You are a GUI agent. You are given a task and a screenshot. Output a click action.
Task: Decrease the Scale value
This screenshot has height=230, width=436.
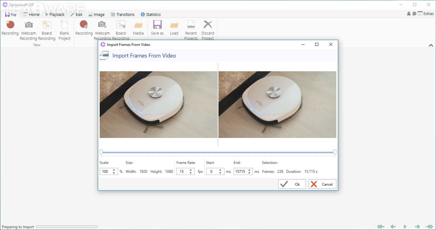[x=114, y=173]
